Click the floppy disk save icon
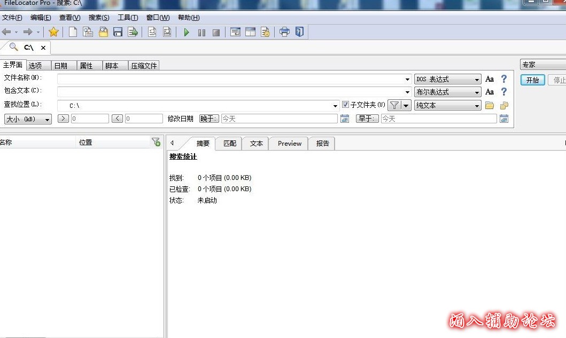 [x=118, y=32]
